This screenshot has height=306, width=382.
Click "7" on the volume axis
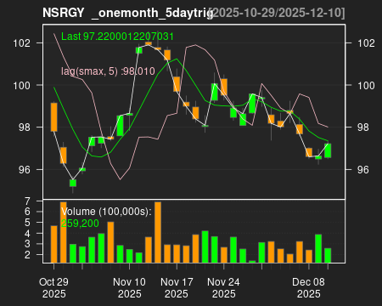pos(27,201)
